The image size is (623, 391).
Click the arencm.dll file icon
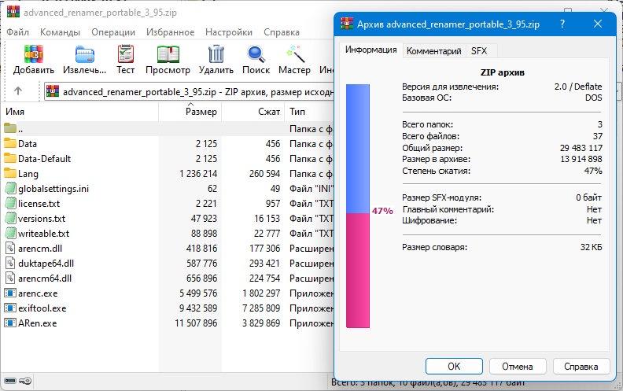pyautogui.click(x=10, y=249)
